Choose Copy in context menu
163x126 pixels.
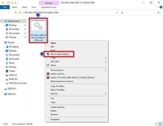(x=53, y=102)
